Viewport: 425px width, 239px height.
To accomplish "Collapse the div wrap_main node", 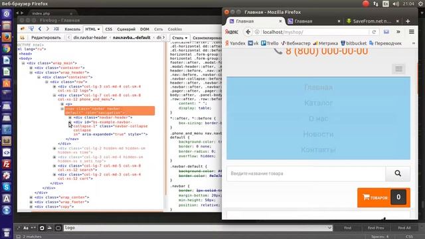I will coord(23,63).
